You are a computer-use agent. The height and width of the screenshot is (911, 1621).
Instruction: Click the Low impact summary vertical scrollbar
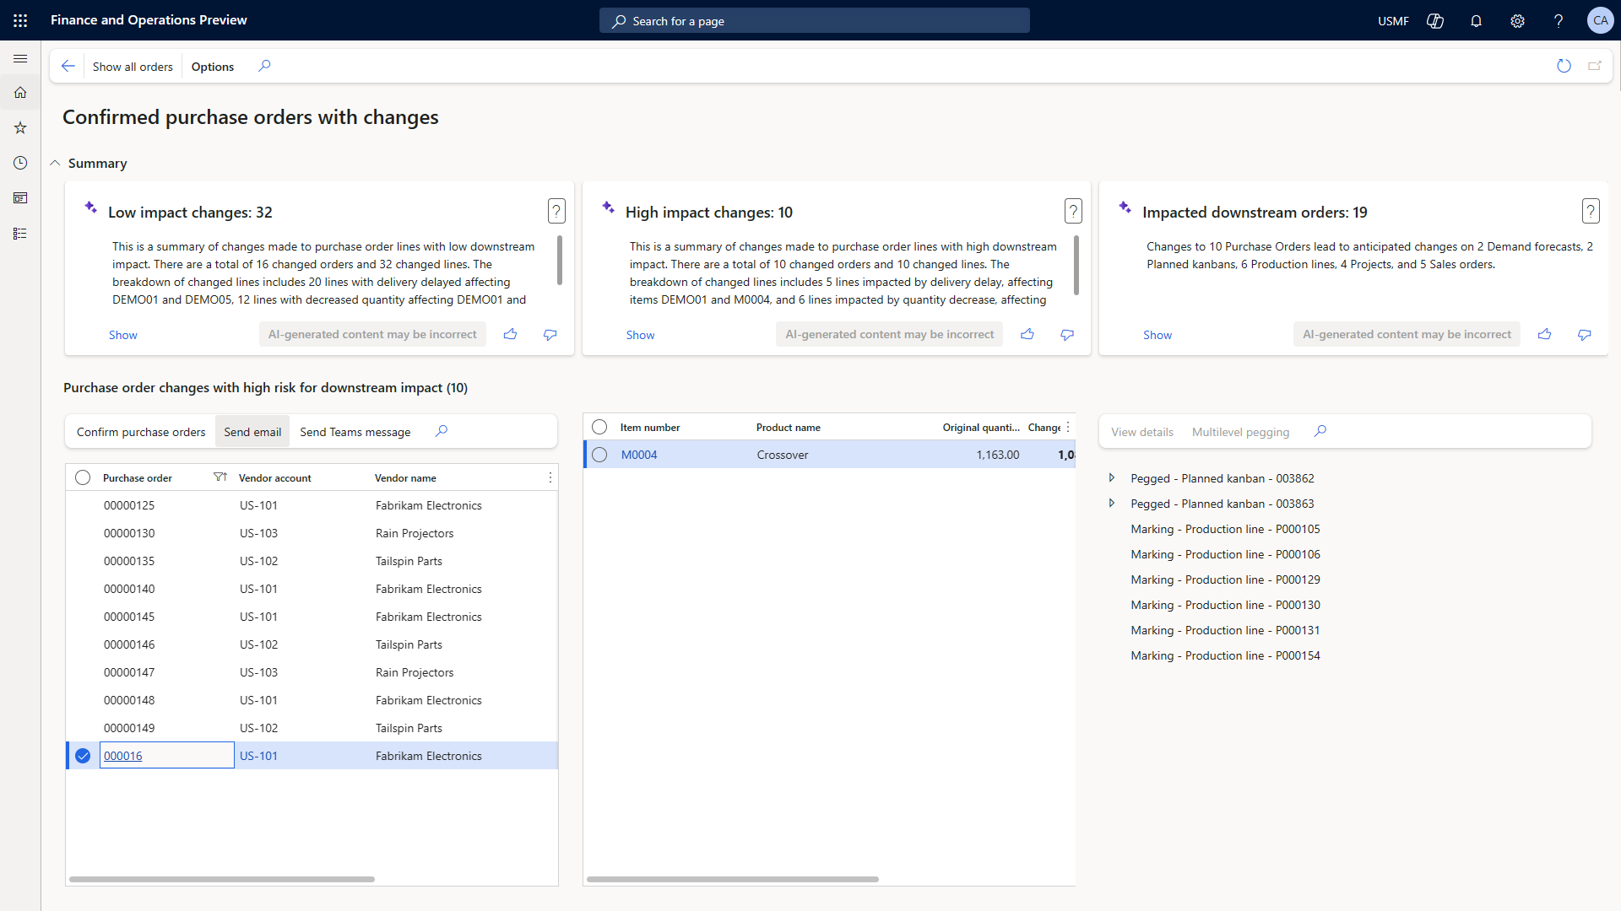[560, 261]
